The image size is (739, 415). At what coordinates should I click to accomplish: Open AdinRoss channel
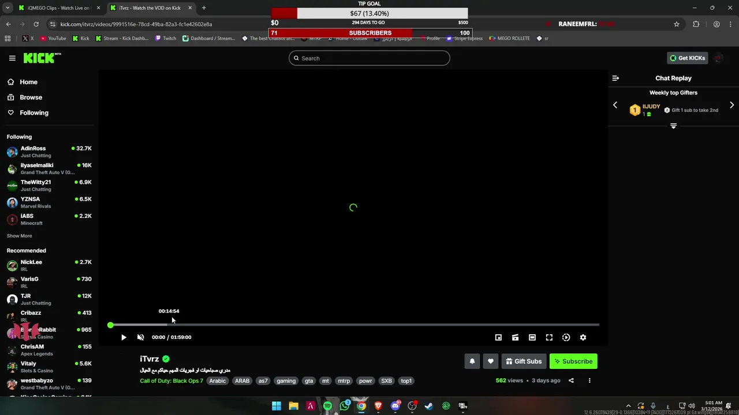coord(49,152)
